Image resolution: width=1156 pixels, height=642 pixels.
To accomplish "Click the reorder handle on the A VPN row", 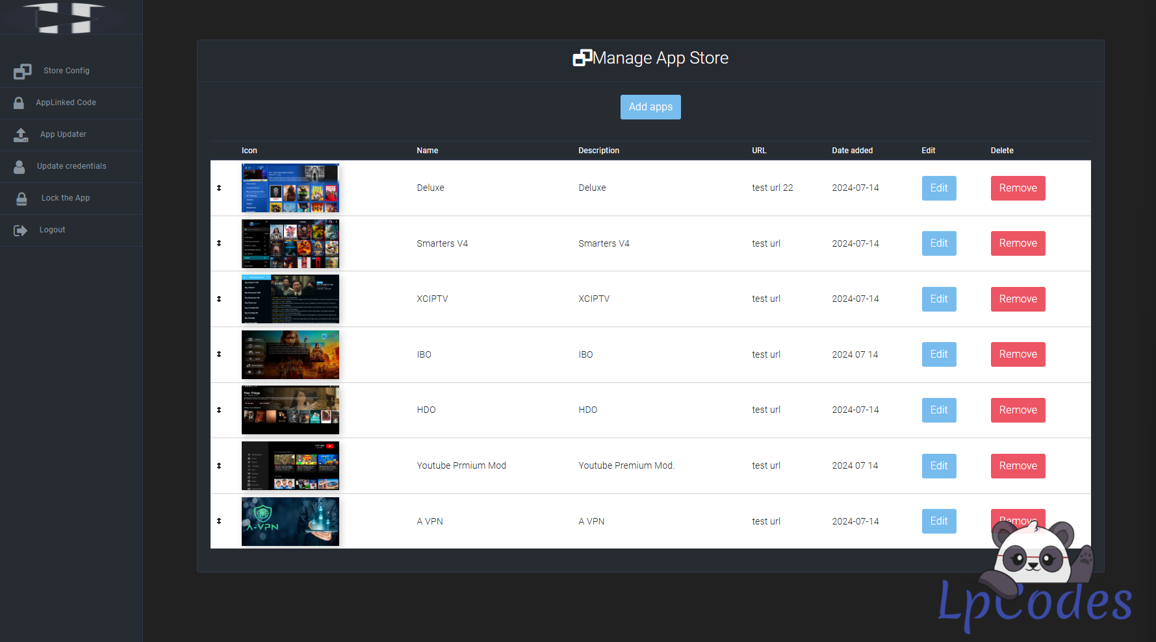I will click(219, 521).
